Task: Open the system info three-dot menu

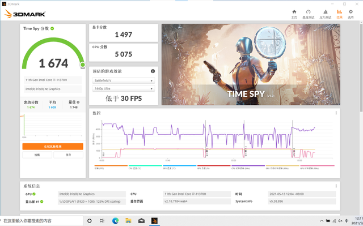Action: click(x=336, y=186)
